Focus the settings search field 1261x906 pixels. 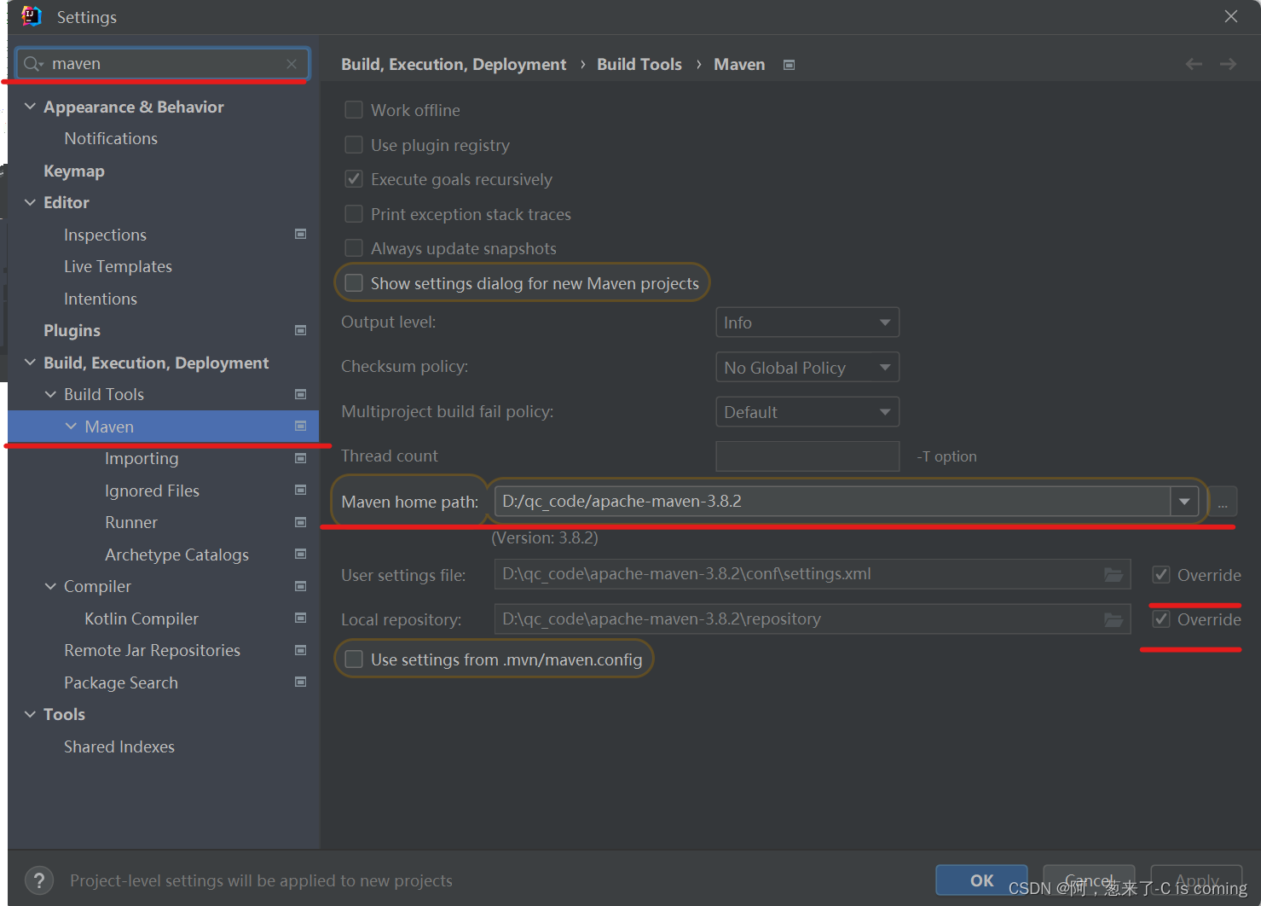click(x=163, y=64)
